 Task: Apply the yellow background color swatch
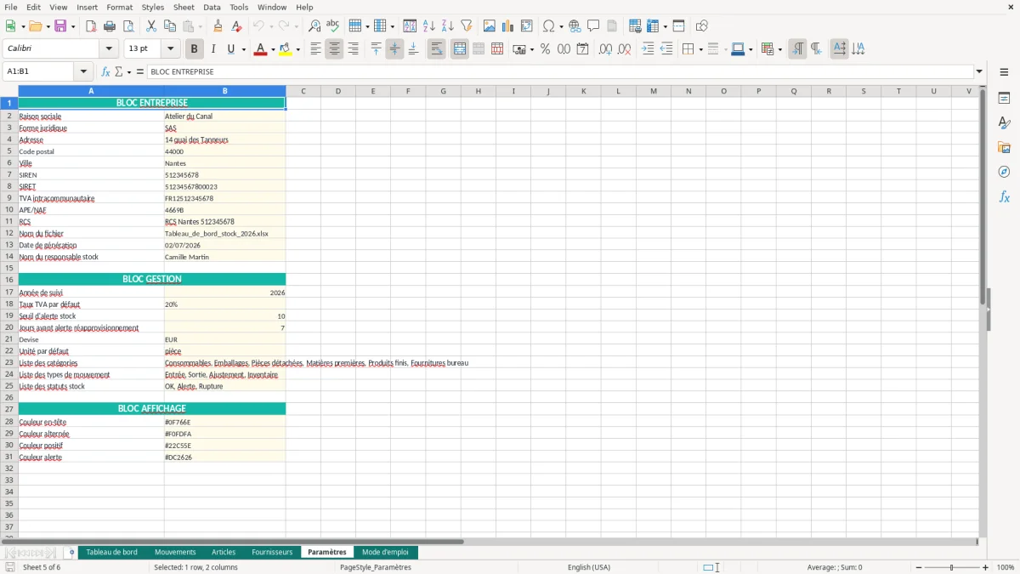click(x=286, y=49)
